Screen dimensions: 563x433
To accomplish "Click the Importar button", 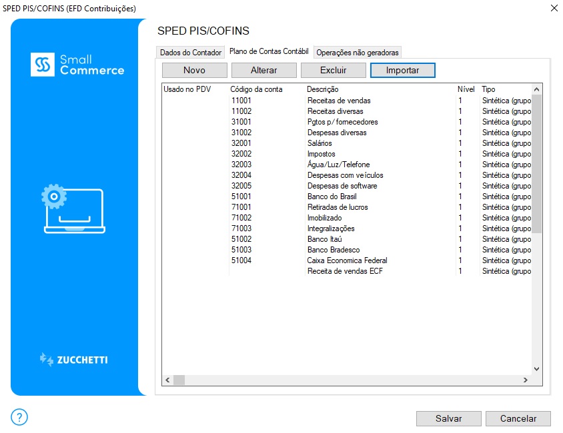I will (x=402, y=70).
